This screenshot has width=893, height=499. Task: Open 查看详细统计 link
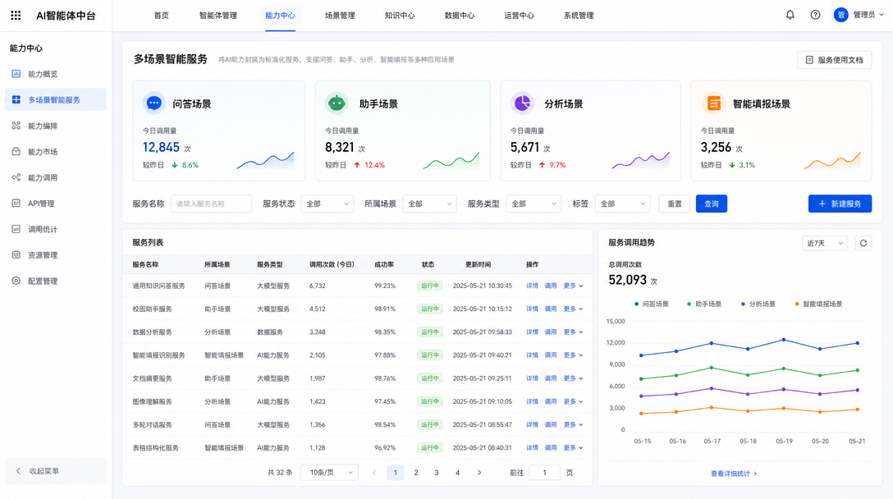[734, 474]
